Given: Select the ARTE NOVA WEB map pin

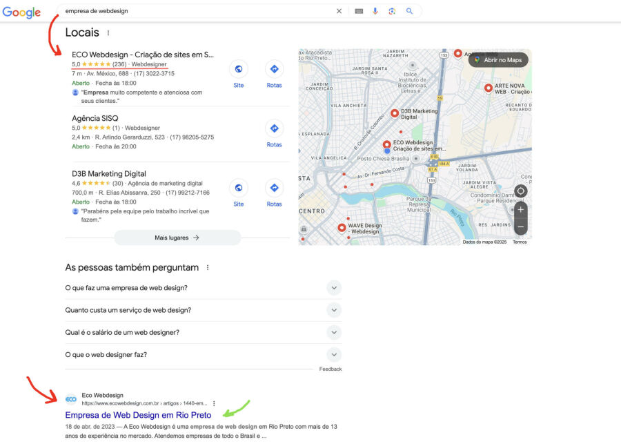Looking at the screenshot, I should pyautogui.click(x=489, y=88).
